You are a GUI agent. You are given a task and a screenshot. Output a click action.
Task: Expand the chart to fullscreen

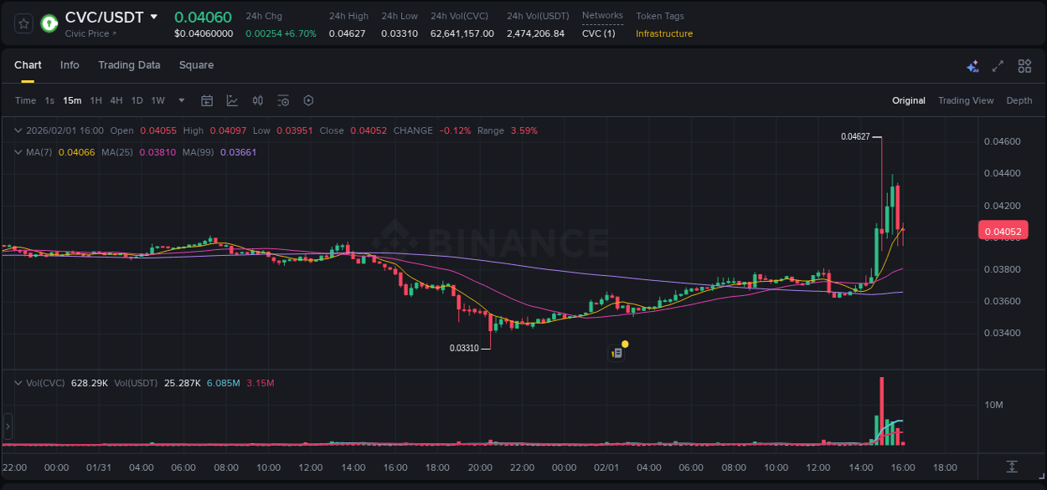pyautogui.click(x=997, y=65)
